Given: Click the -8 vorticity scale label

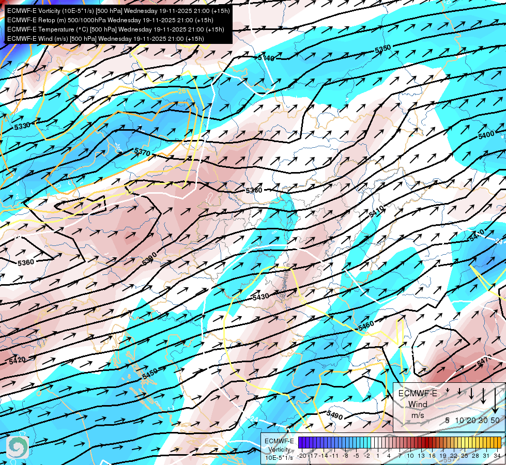Looking at the screenshot, I should coord(346,456).
